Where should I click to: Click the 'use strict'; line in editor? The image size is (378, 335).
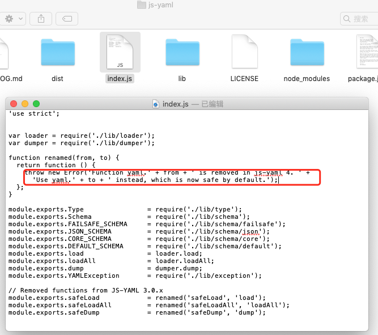[34, 113]
